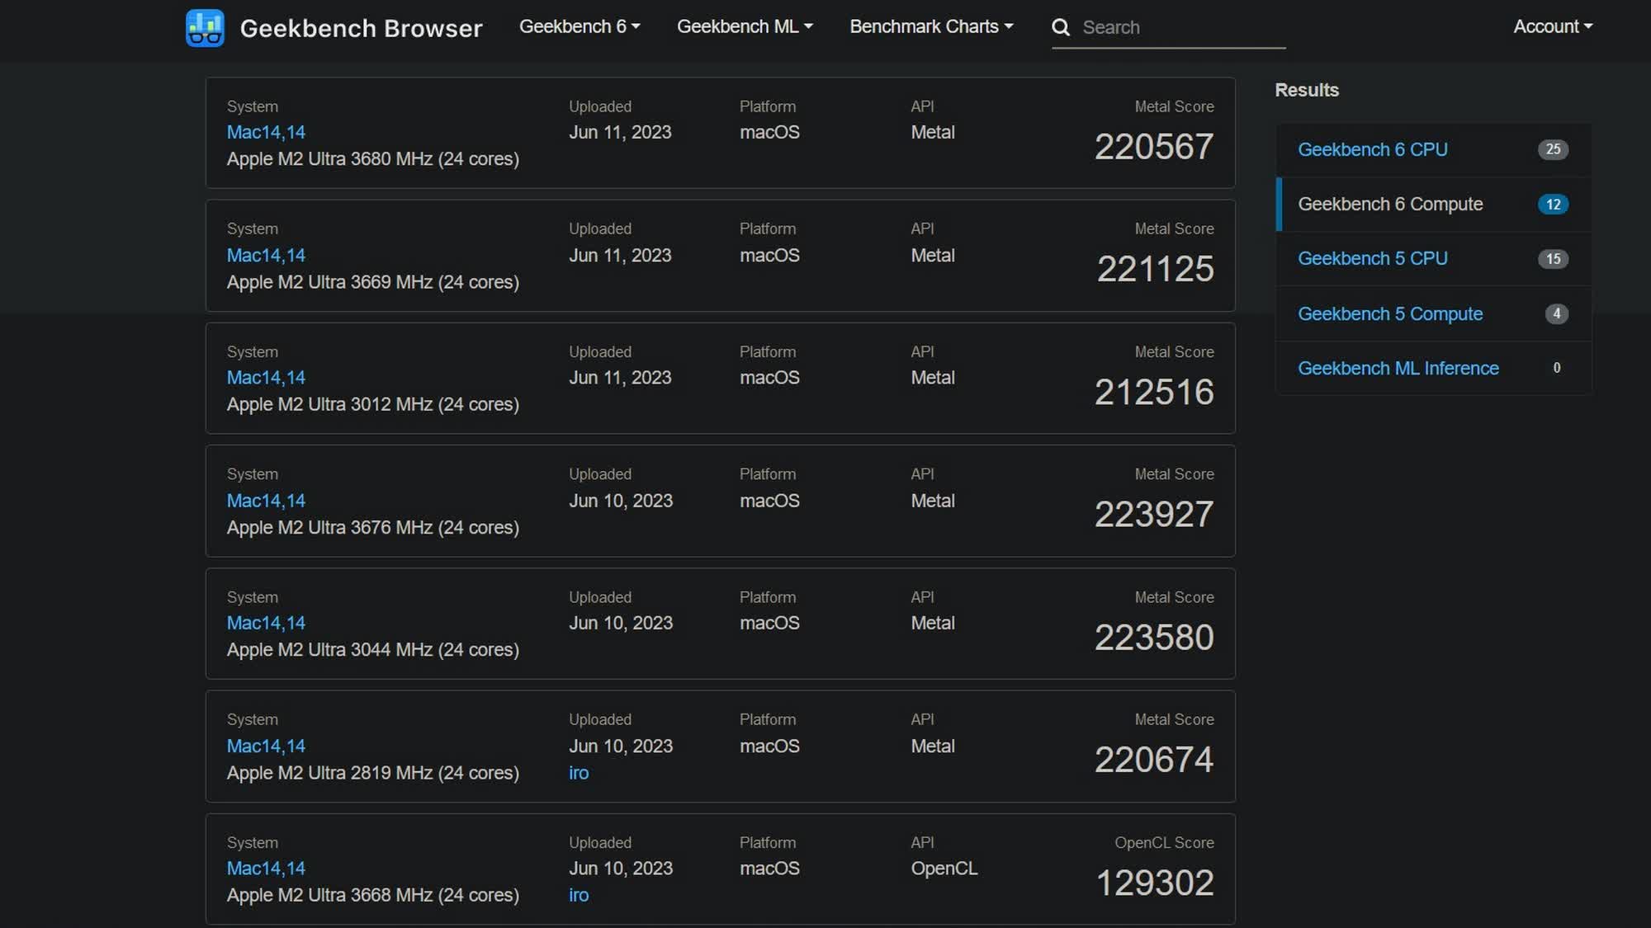Click the Metal score 212516
Viewport: 1651px width, 928px height.
[x=1154, y=392]
